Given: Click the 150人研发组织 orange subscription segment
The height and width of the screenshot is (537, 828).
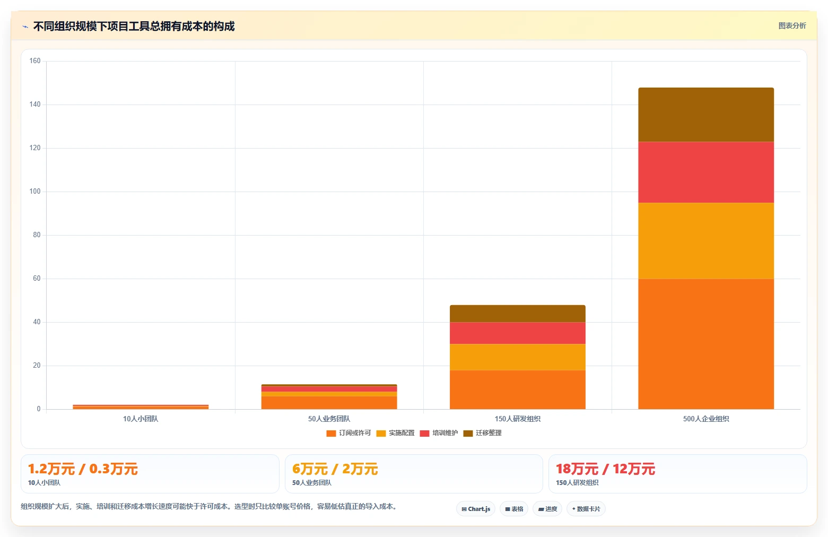Looking at the screenshot, I should pyautogui.click(x=518, y=389).
